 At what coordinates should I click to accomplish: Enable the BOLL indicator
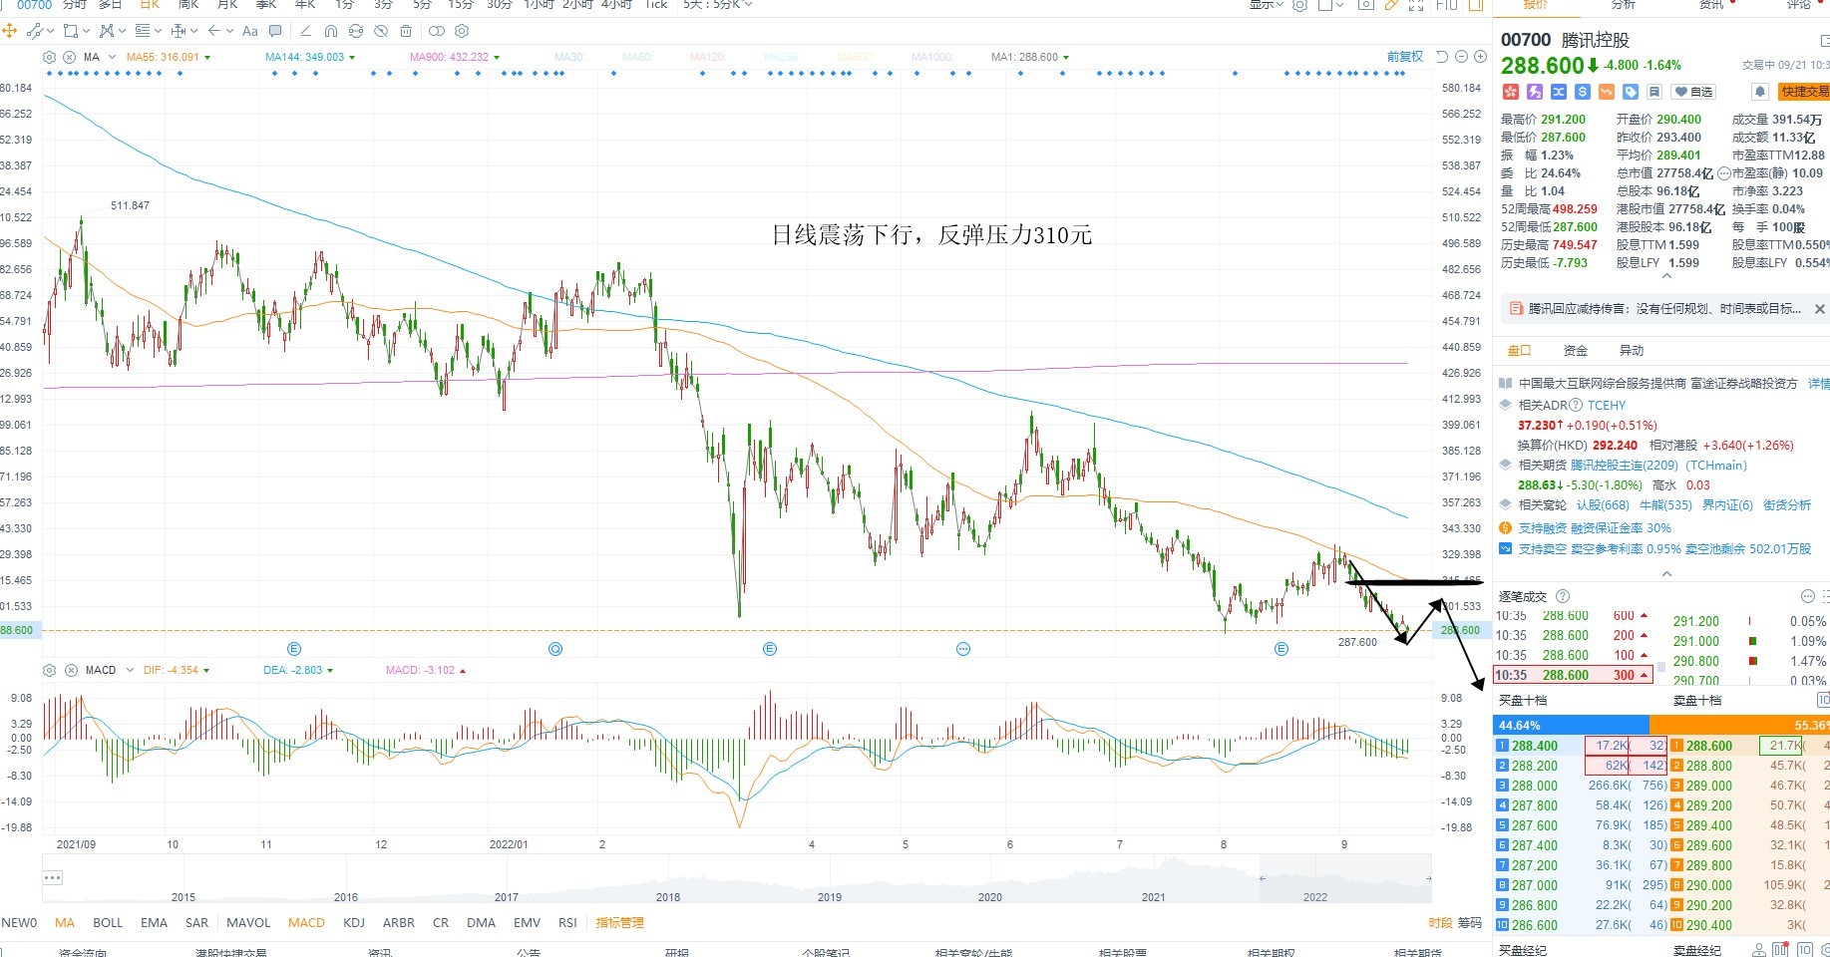pos(108,922)
